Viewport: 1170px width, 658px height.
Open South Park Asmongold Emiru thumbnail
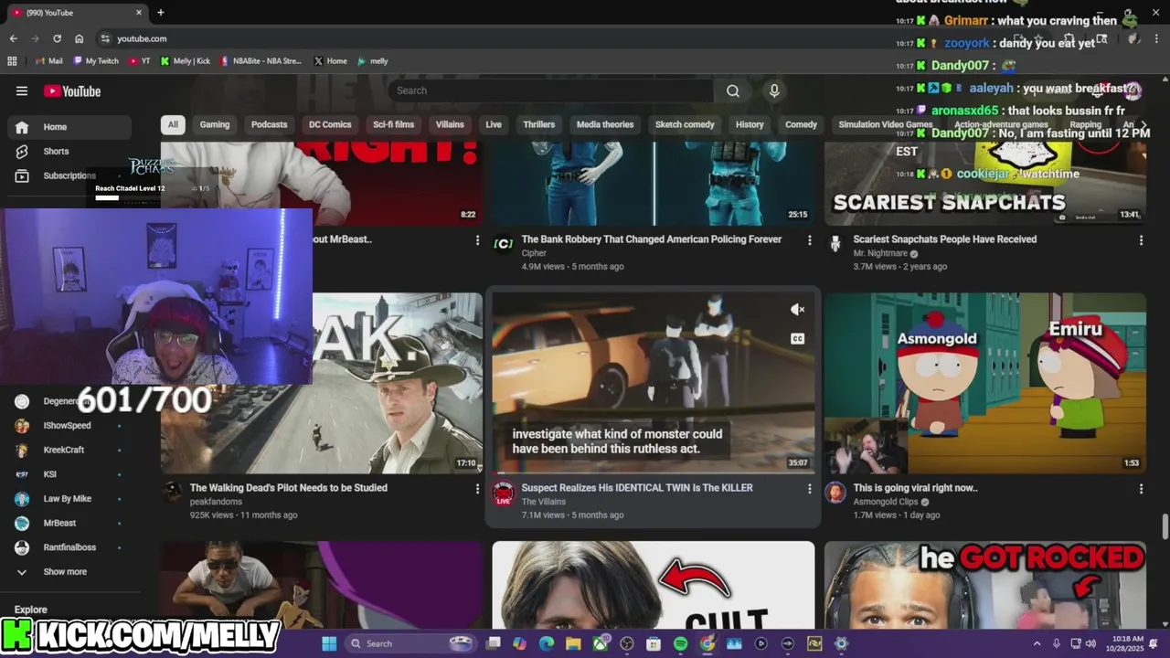point(984,383)
